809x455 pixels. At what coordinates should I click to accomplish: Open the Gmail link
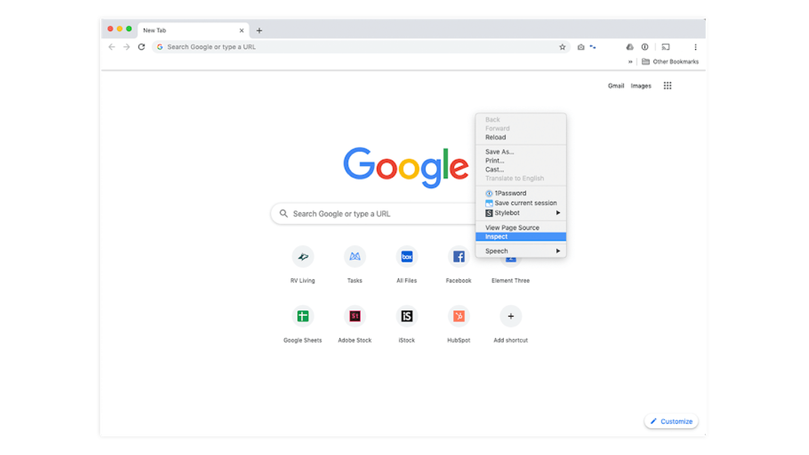pos(616,86)
